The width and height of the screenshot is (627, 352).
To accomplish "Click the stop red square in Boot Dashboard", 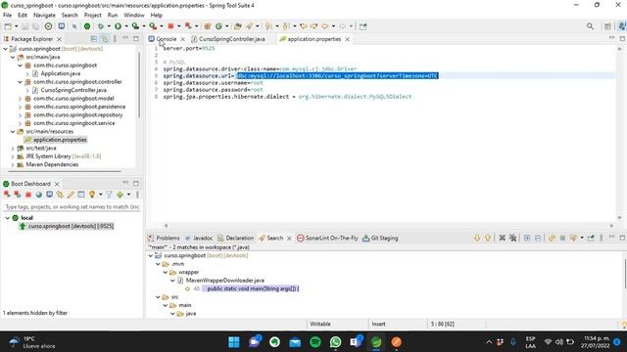I will [28, 195].
